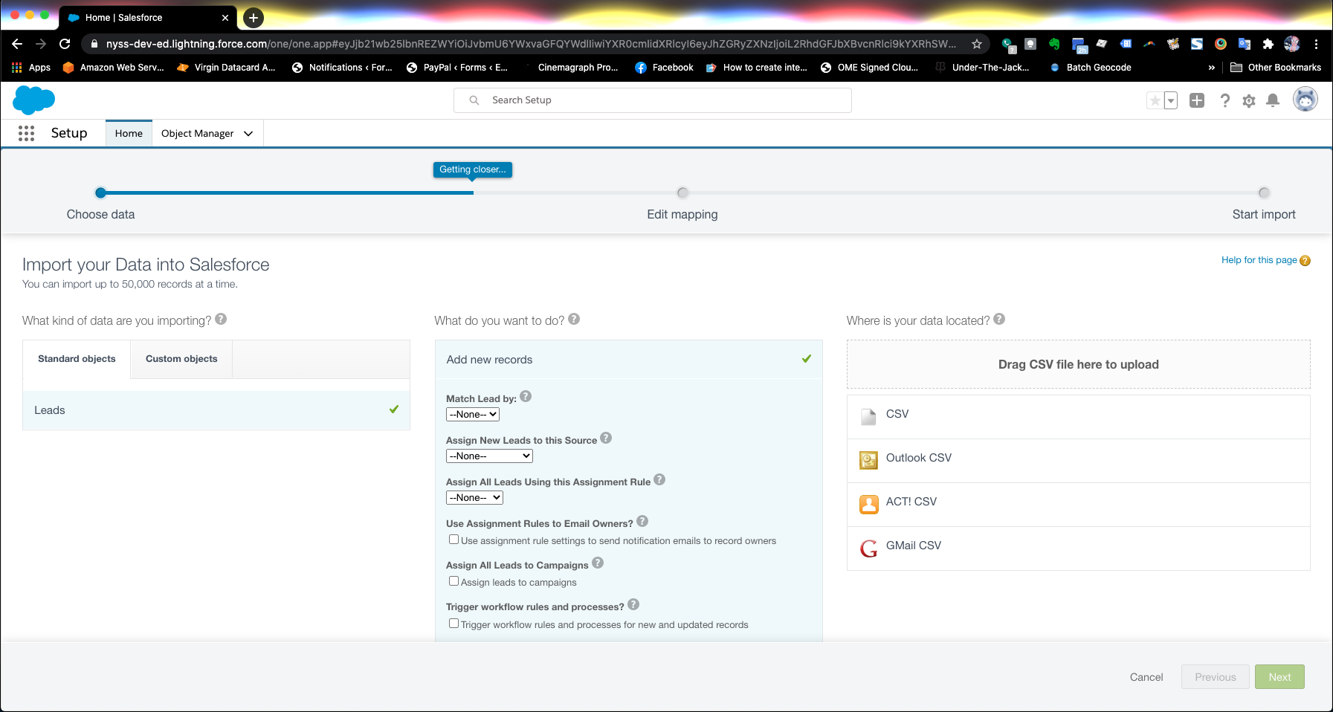Click the Salesforce cloud logo

(34, 100)
